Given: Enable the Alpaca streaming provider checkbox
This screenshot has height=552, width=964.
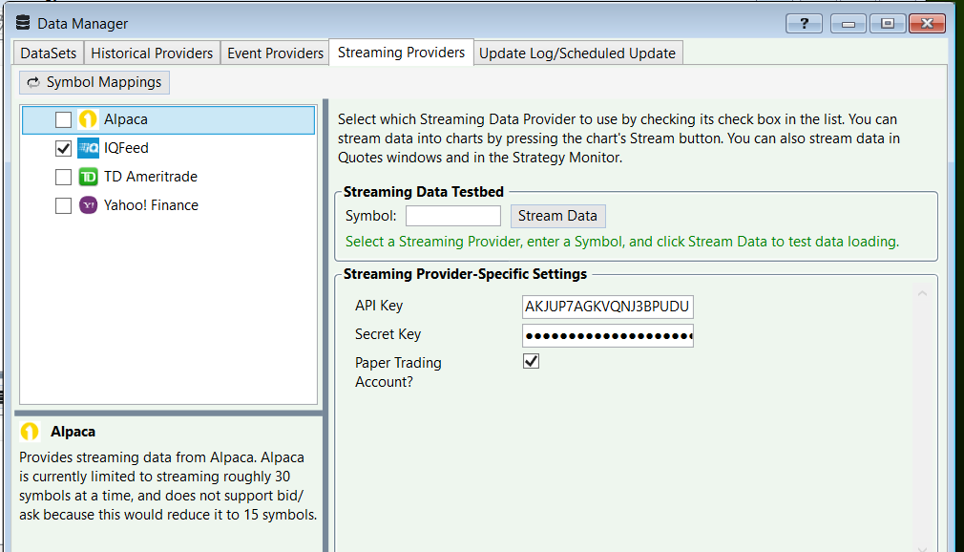Looking at the screenshot, I should (63, 120).
